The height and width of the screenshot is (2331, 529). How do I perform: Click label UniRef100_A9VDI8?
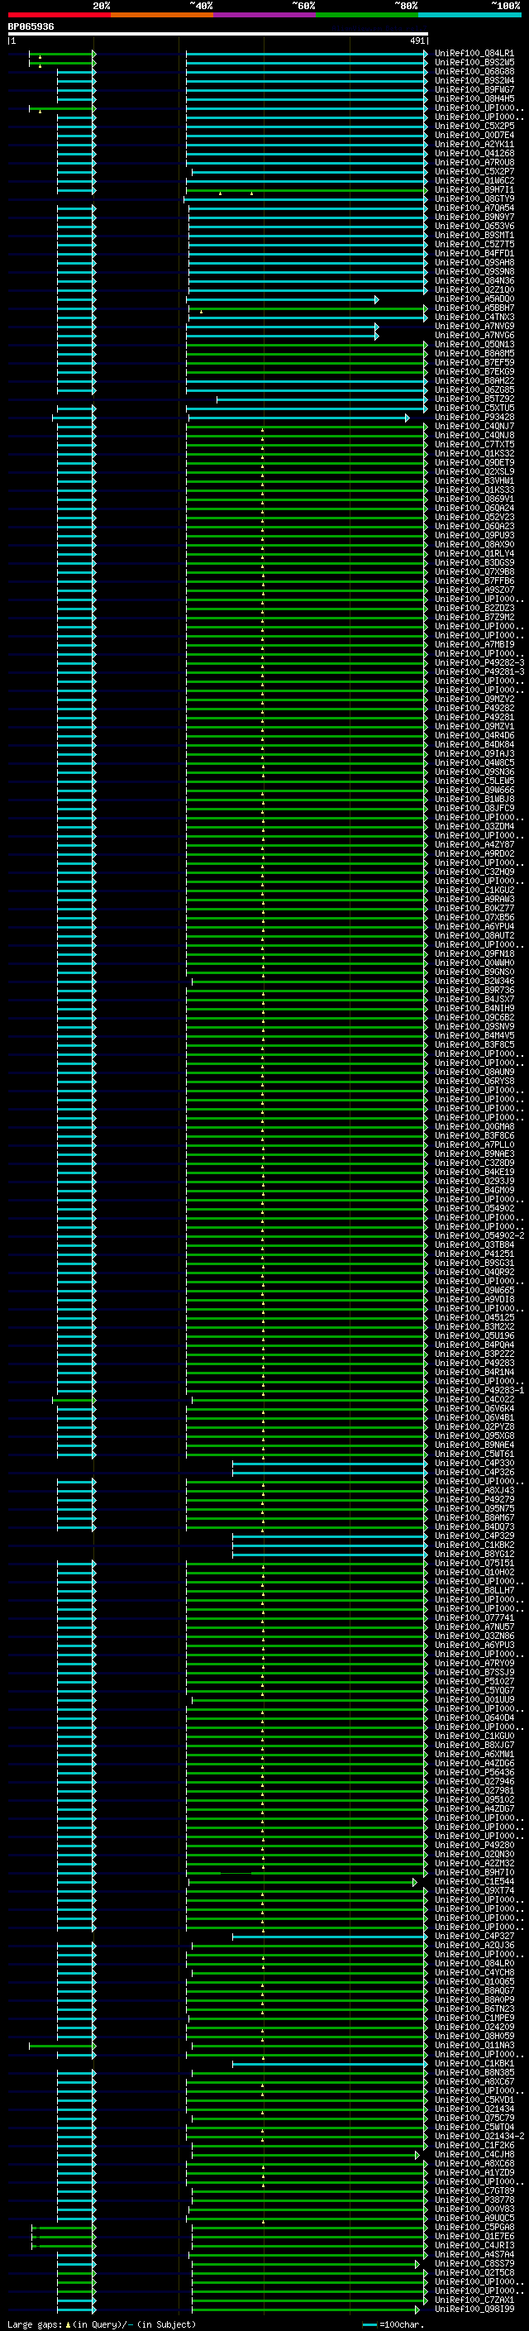[474, 1299]
